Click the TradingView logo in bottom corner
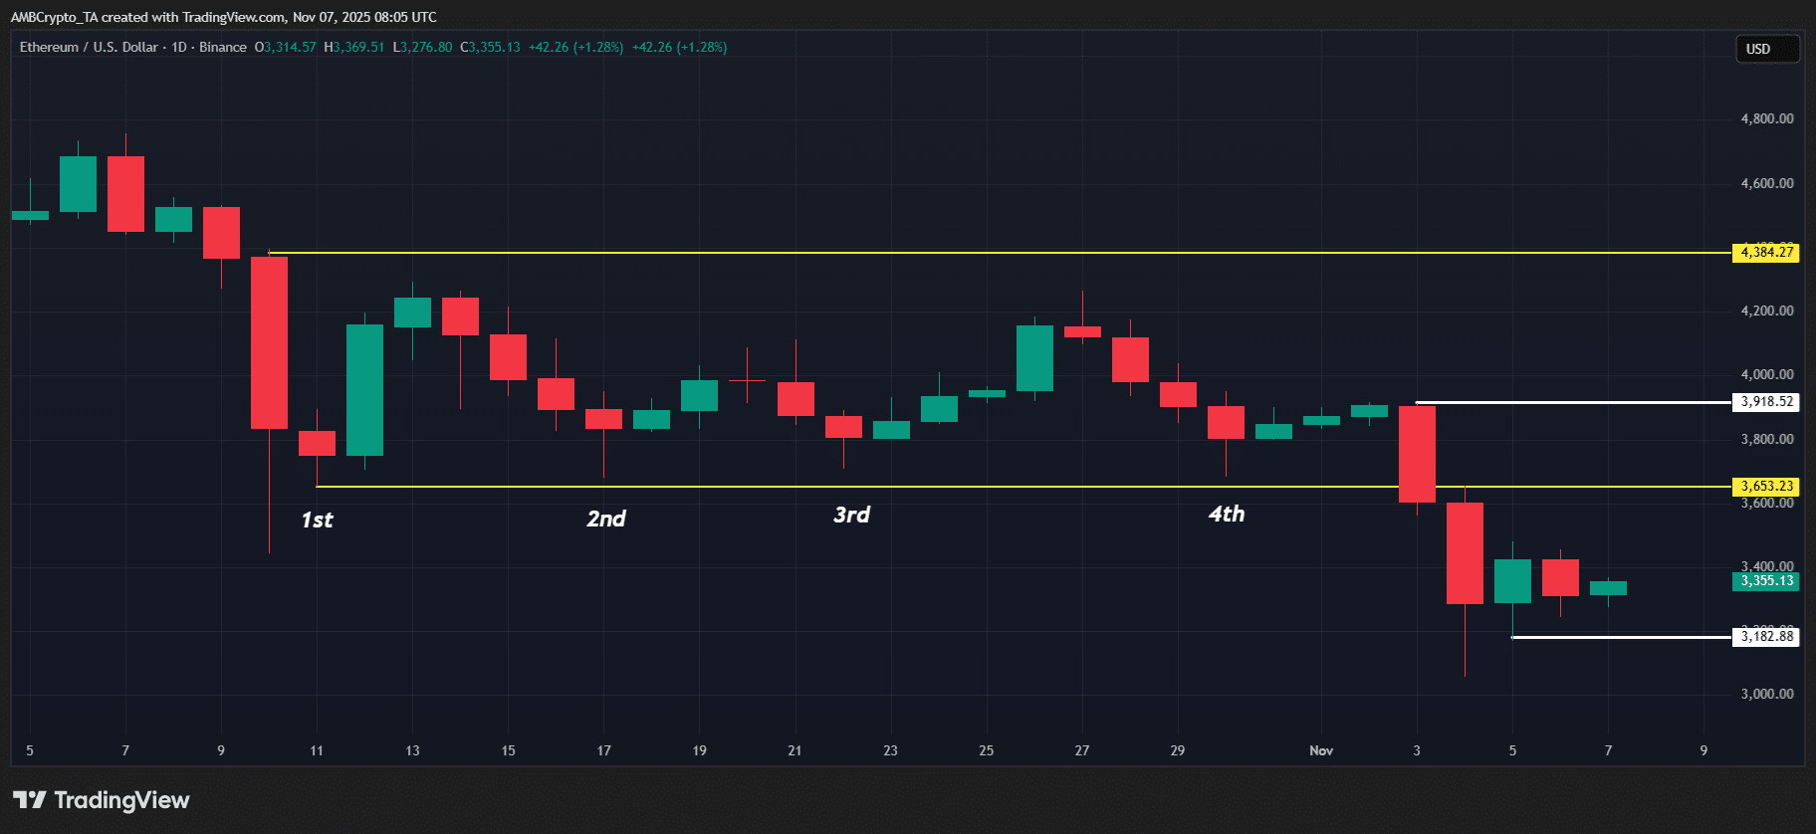Viewport: 1816px width, 834px height. (101, 800)
